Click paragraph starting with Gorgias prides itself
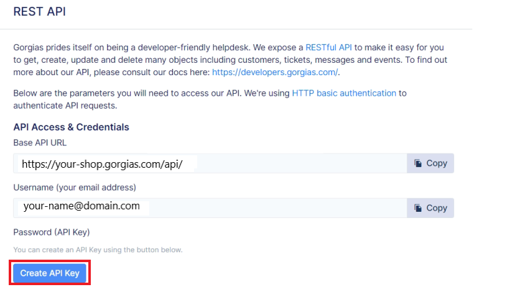510x287 pixels. pos(155,60)
